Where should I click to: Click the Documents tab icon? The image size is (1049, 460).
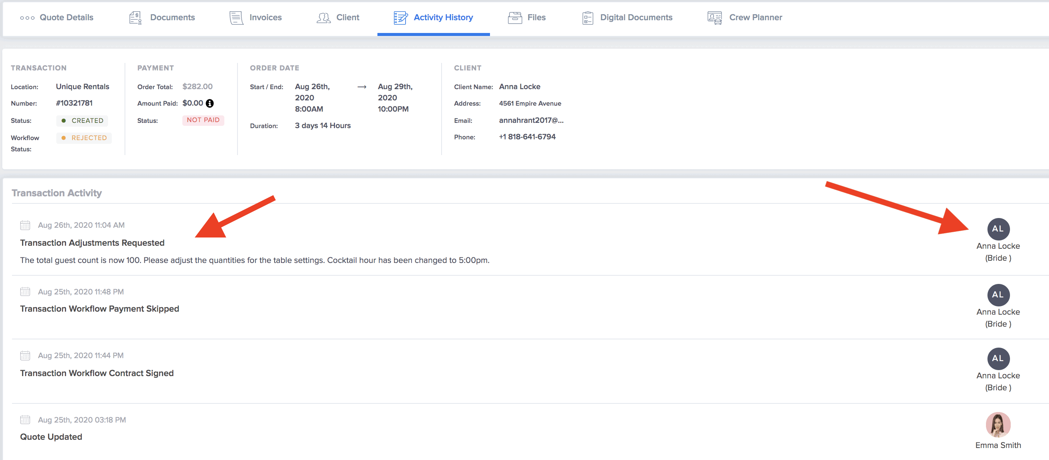pos(135,18)
